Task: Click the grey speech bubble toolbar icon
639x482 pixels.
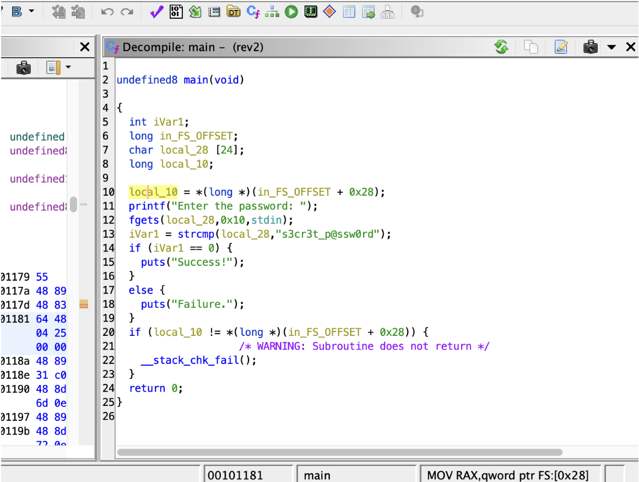Action: click(x=417, y=12)
